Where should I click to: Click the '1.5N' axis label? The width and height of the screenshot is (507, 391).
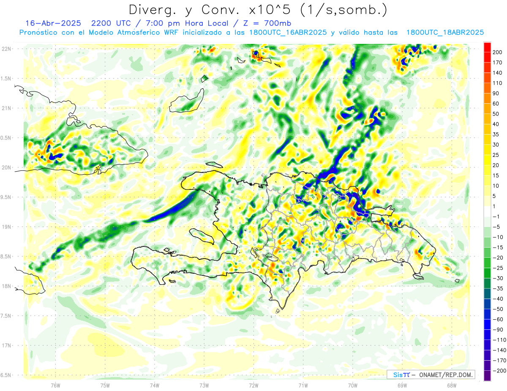[6, 78]
